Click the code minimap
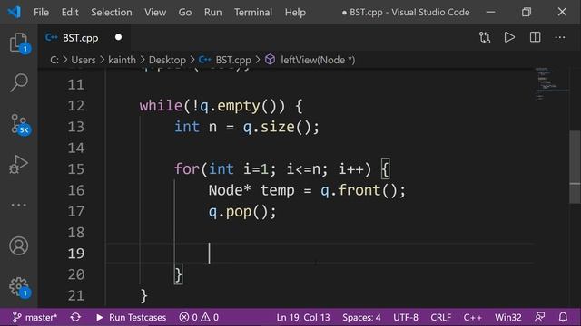This screenshot has height=326, width=581. 551,83
